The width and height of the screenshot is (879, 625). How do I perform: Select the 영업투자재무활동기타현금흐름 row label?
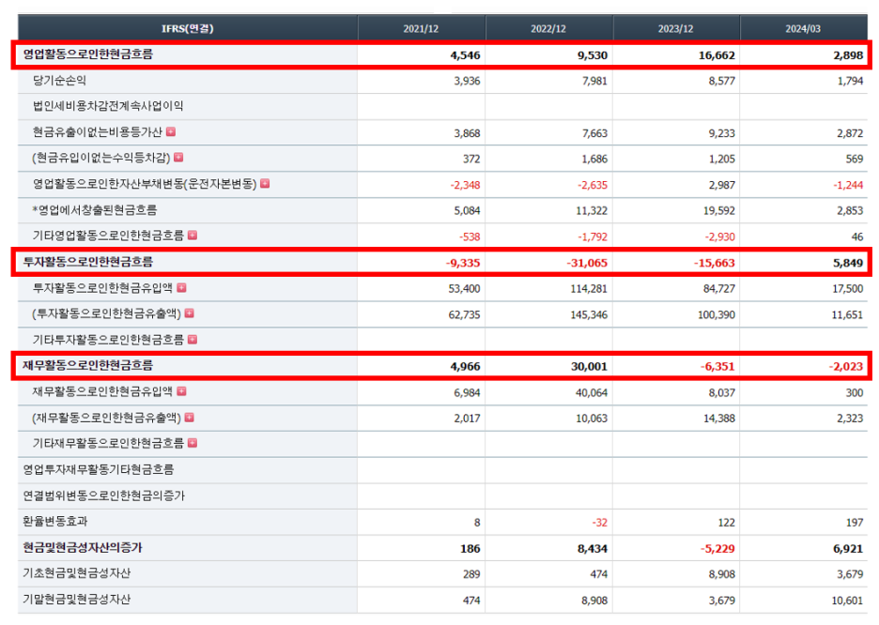pyautogui.click(x=98, y=469)
